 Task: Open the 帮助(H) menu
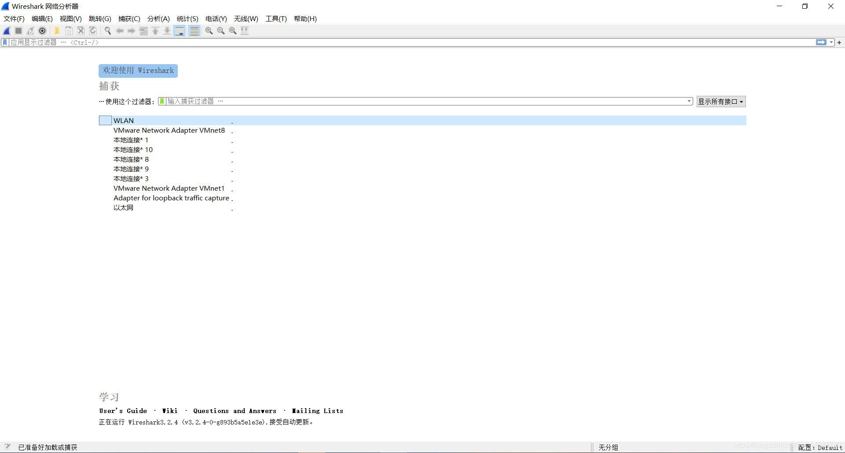point(305,19)
